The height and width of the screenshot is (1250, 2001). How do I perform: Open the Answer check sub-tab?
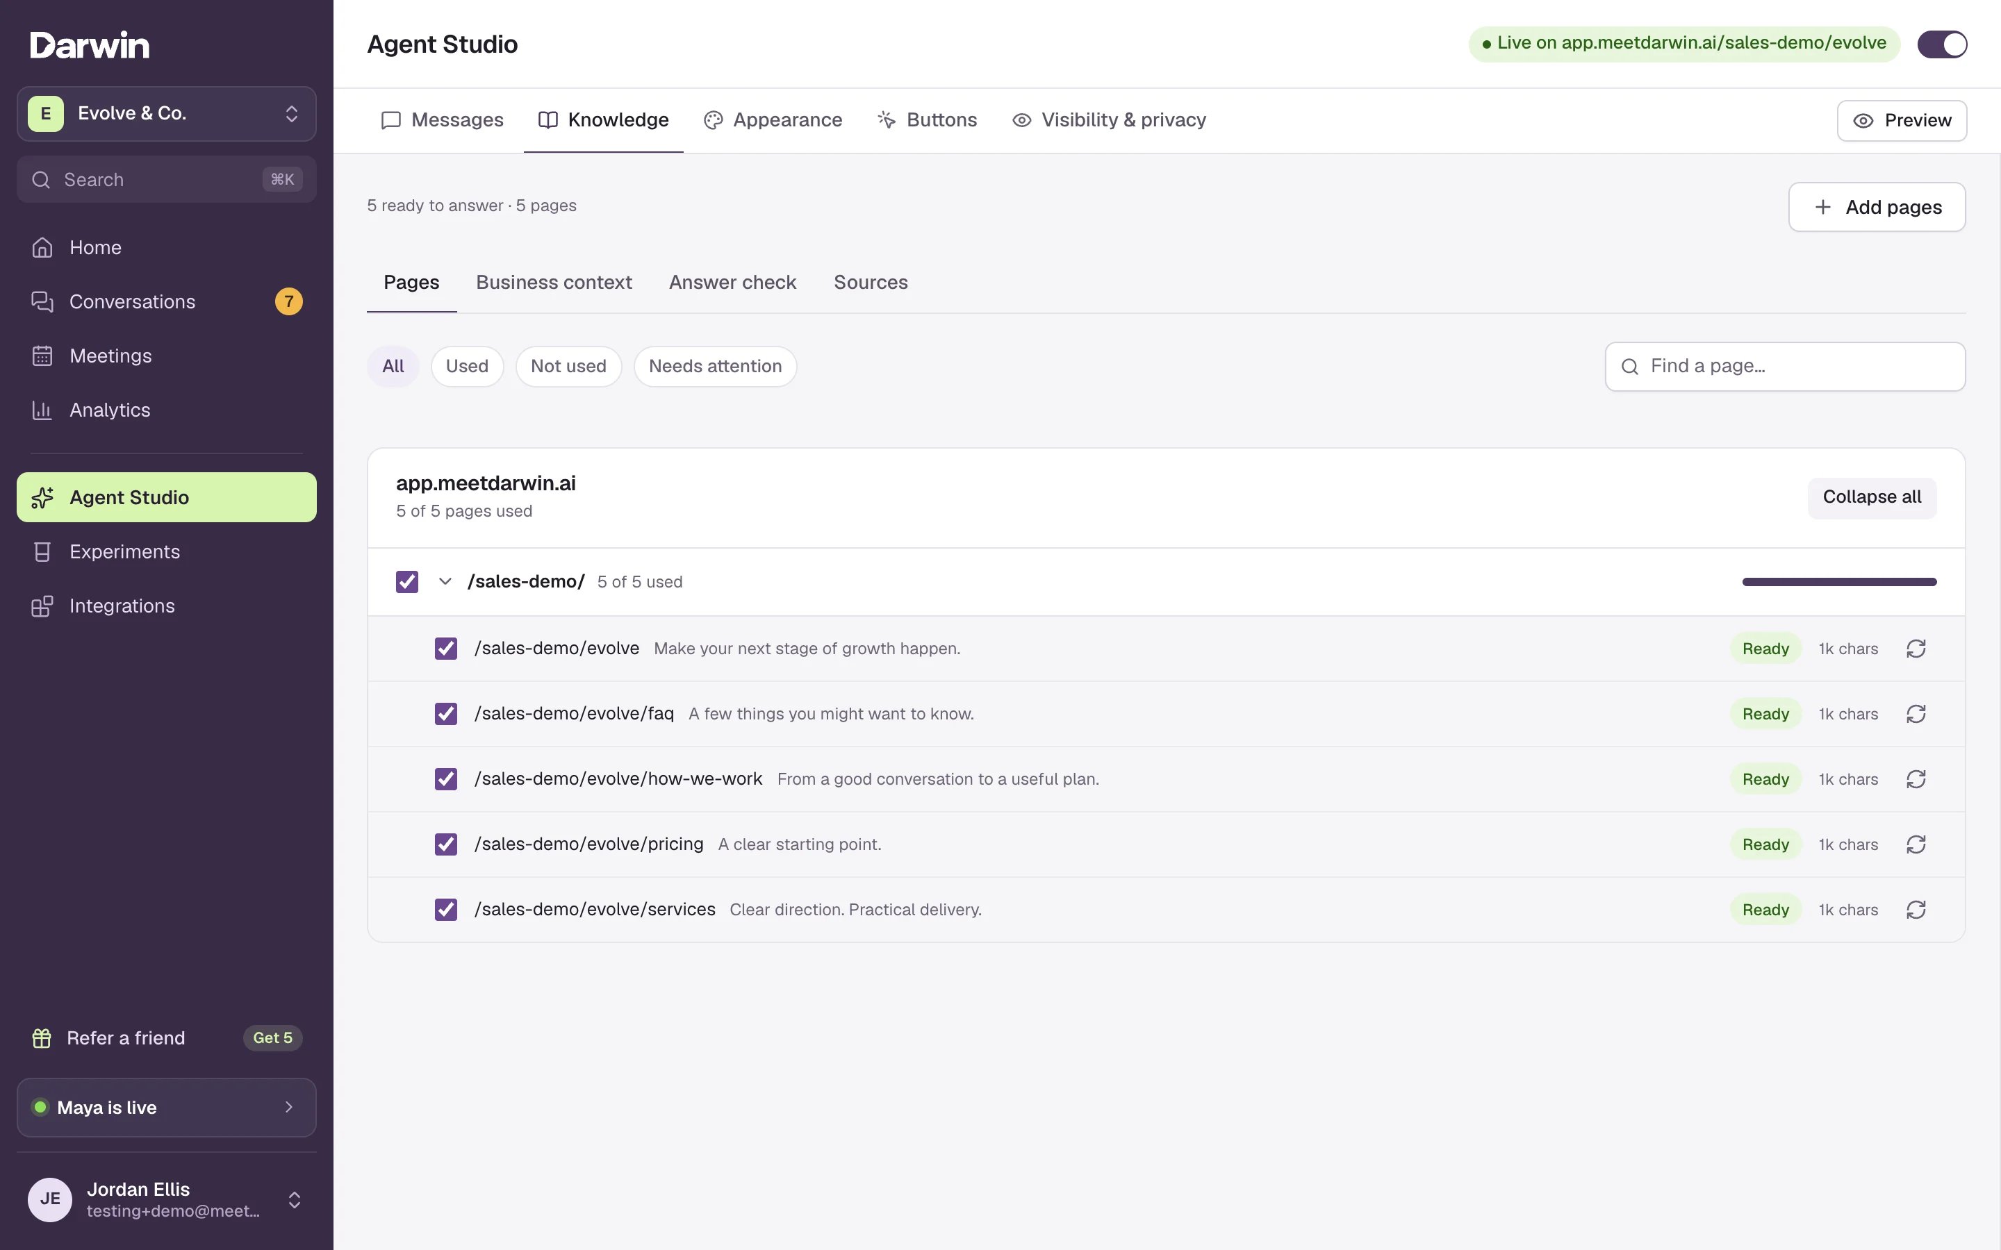[x=732, y=282]
